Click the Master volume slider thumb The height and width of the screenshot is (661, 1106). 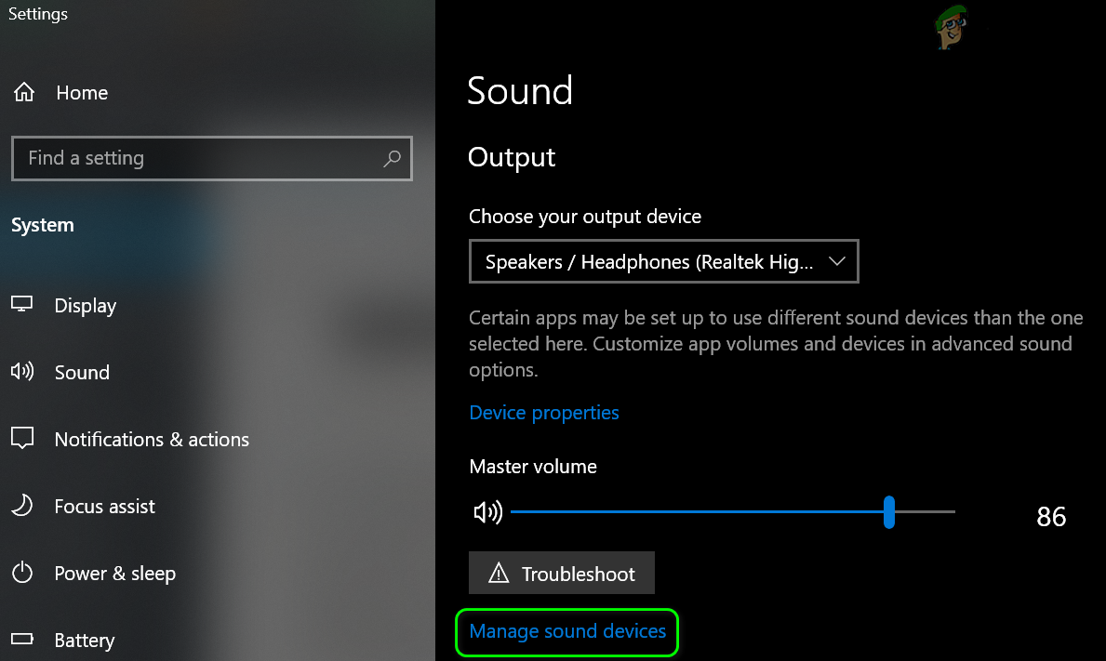coord(889,512)
